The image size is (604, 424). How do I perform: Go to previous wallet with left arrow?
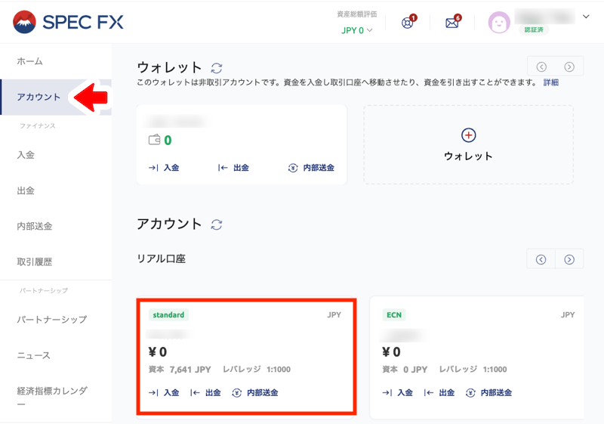tap(541, 67)
